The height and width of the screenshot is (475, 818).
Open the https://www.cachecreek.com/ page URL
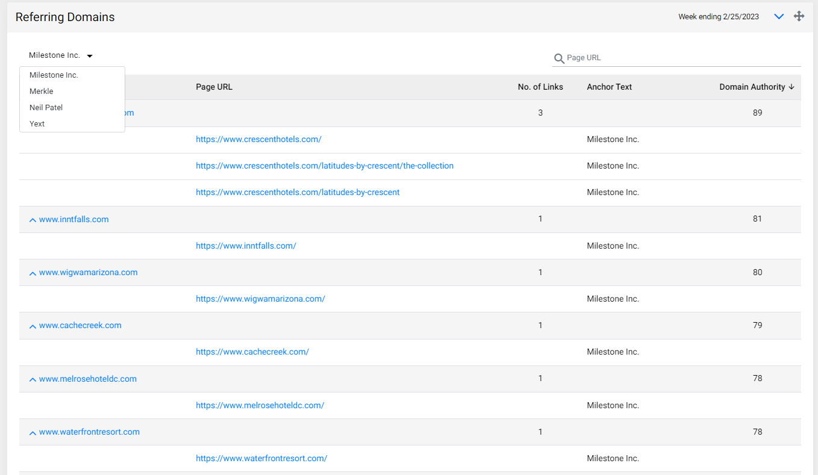point(252,352)
